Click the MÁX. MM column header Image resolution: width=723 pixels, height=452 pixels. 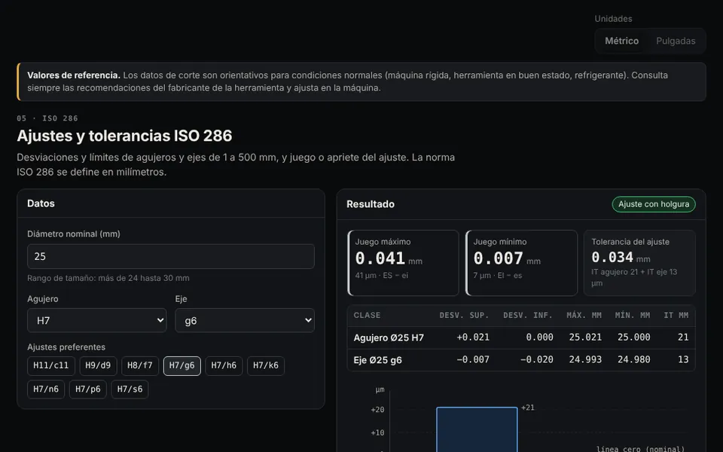tap(584, 316)
